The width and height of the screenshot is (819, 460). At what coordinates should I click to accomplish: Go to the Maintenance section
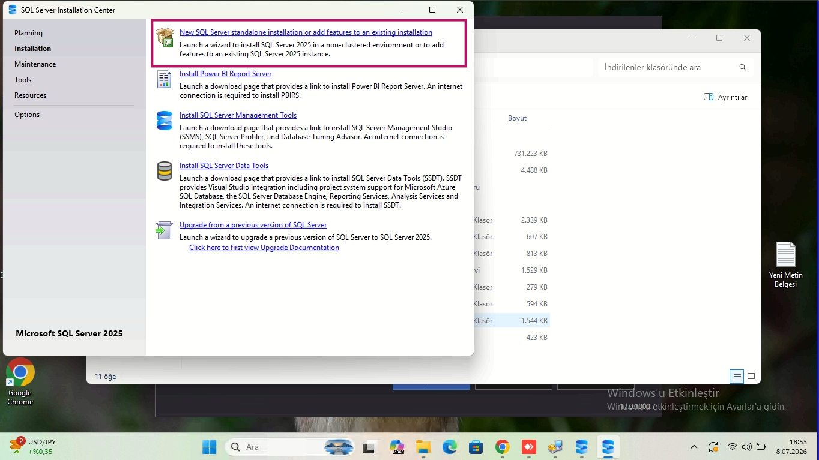(35, 64)
